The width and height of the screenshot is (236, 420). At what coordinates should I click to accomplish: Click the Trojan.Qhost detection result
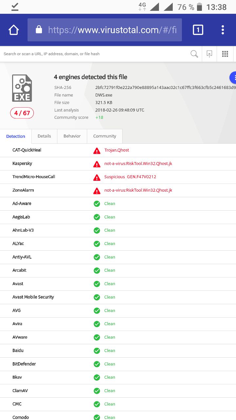[x=117, y=150]
